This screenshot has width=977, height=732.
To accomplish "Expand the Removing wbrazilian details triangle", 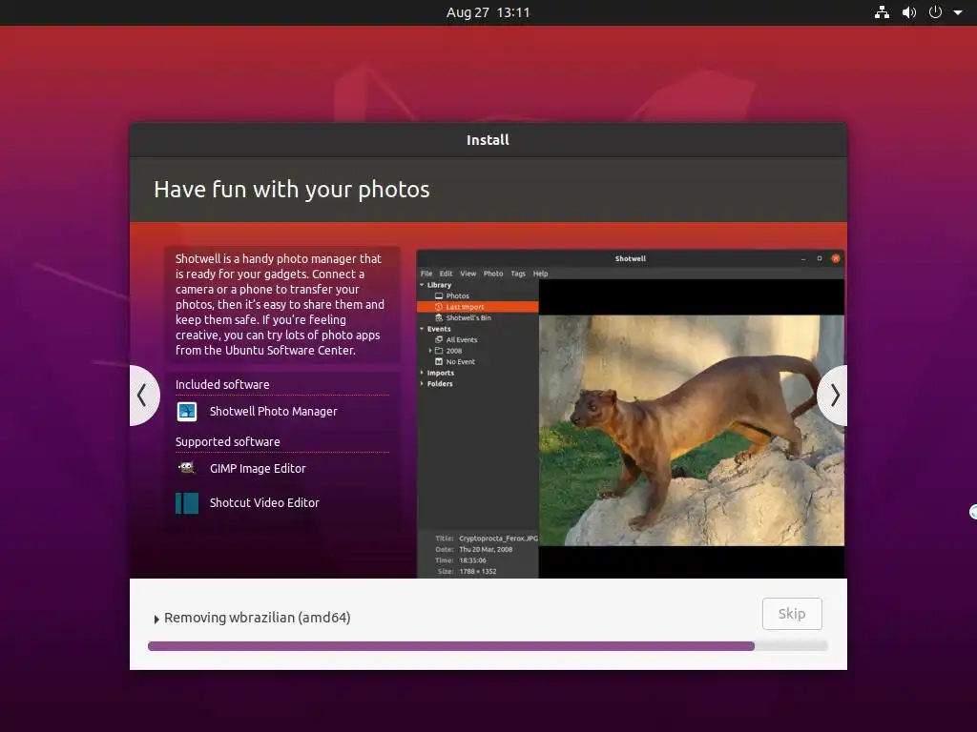I will click(x=156, y=619).
